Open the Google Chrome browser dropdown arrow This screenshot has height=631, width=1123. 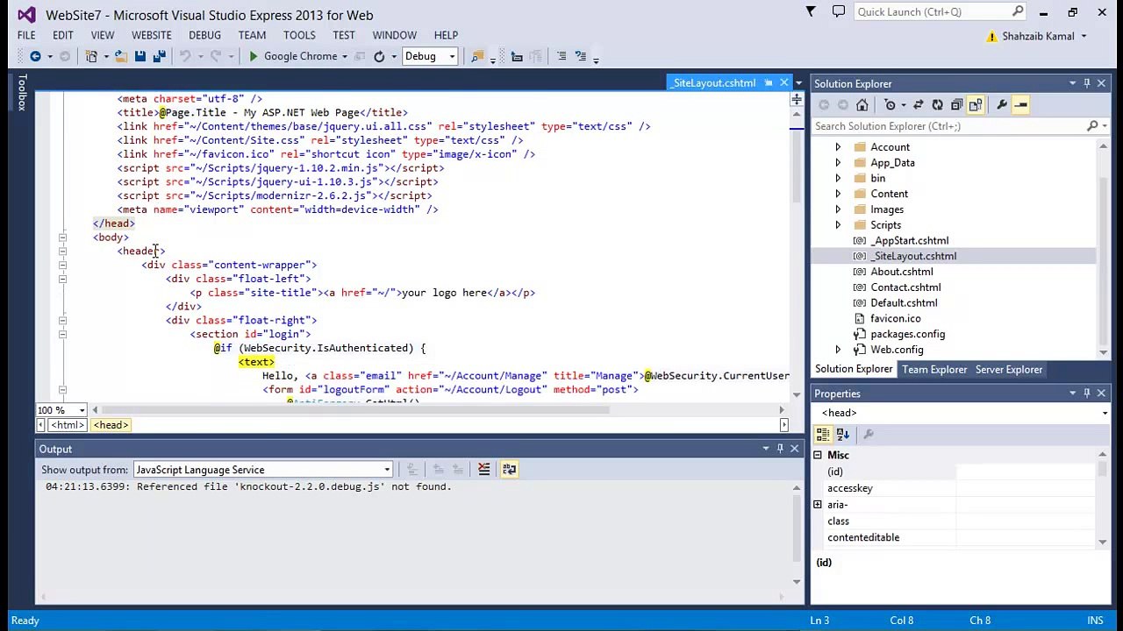[x=345, y=57]
